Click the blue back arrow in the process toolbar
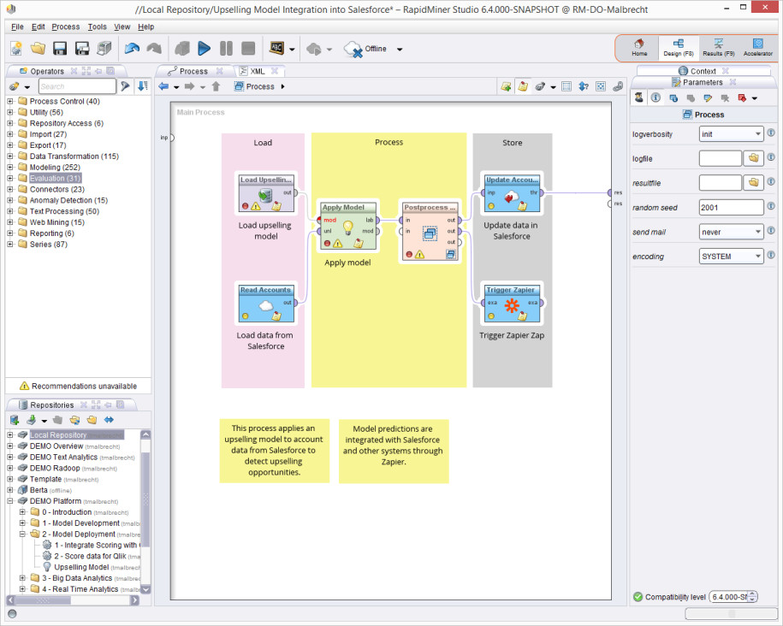 click(163, 86)
